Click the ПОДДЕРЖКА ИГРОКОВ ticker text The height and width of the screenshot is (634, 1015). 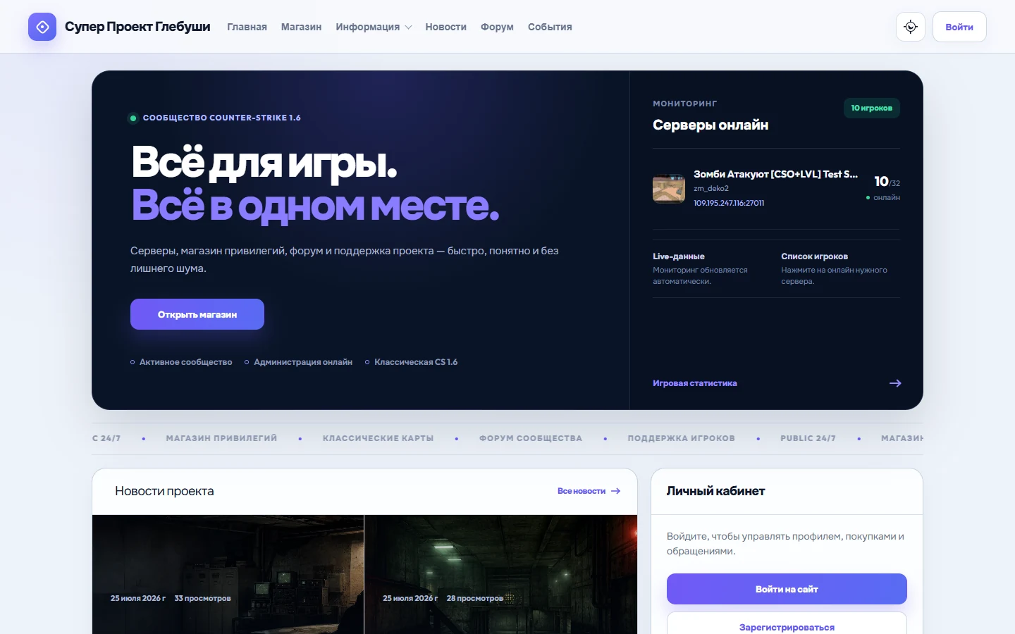(x=682, y=438)
